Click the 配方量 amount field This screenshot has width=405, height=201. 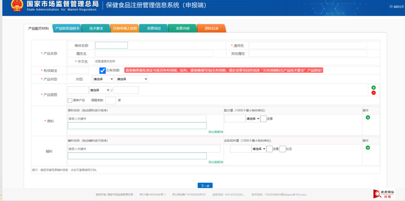[x=234, y=119]
